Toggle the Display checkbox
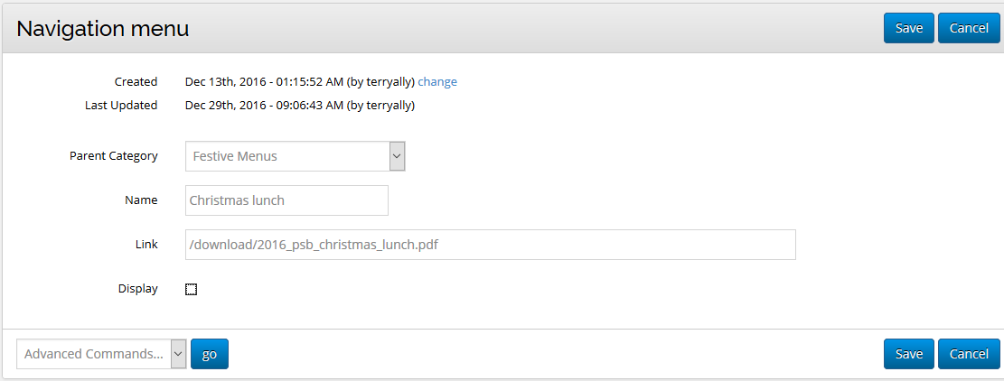 [191, 290]
